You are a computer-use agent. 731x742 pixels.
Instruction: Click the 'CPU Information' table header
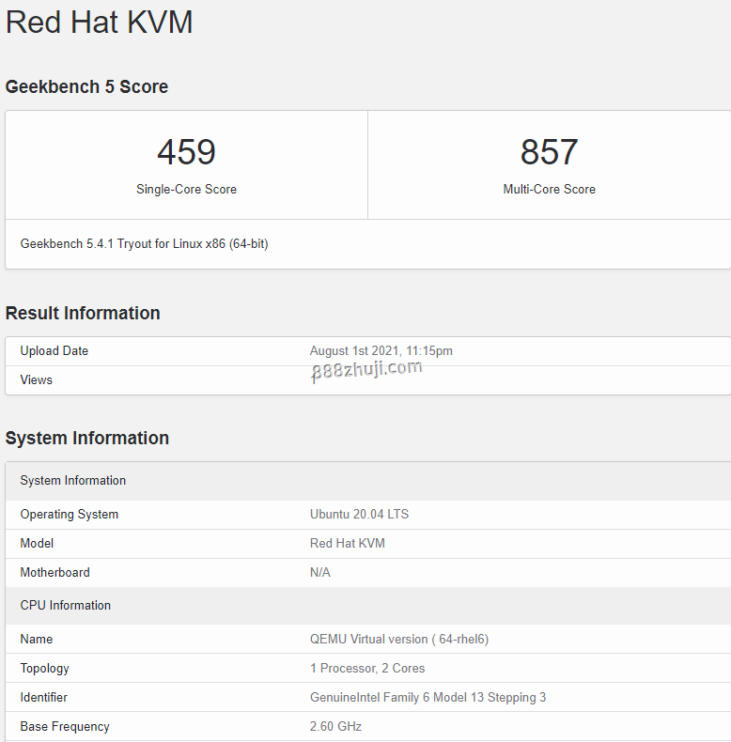pyautogui.click(x=368, y=606)
